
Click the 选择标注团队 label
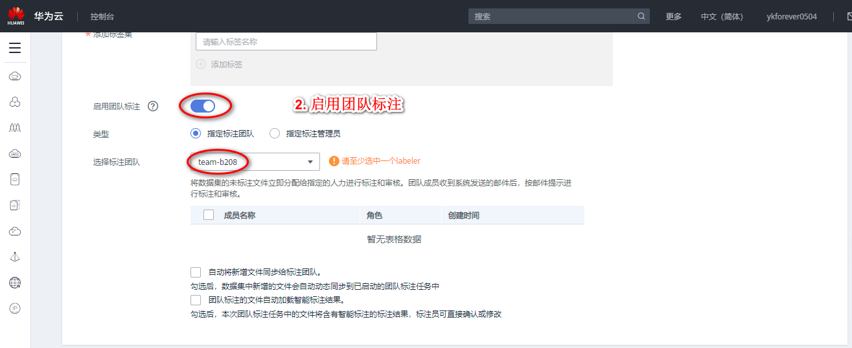point(117,162)
